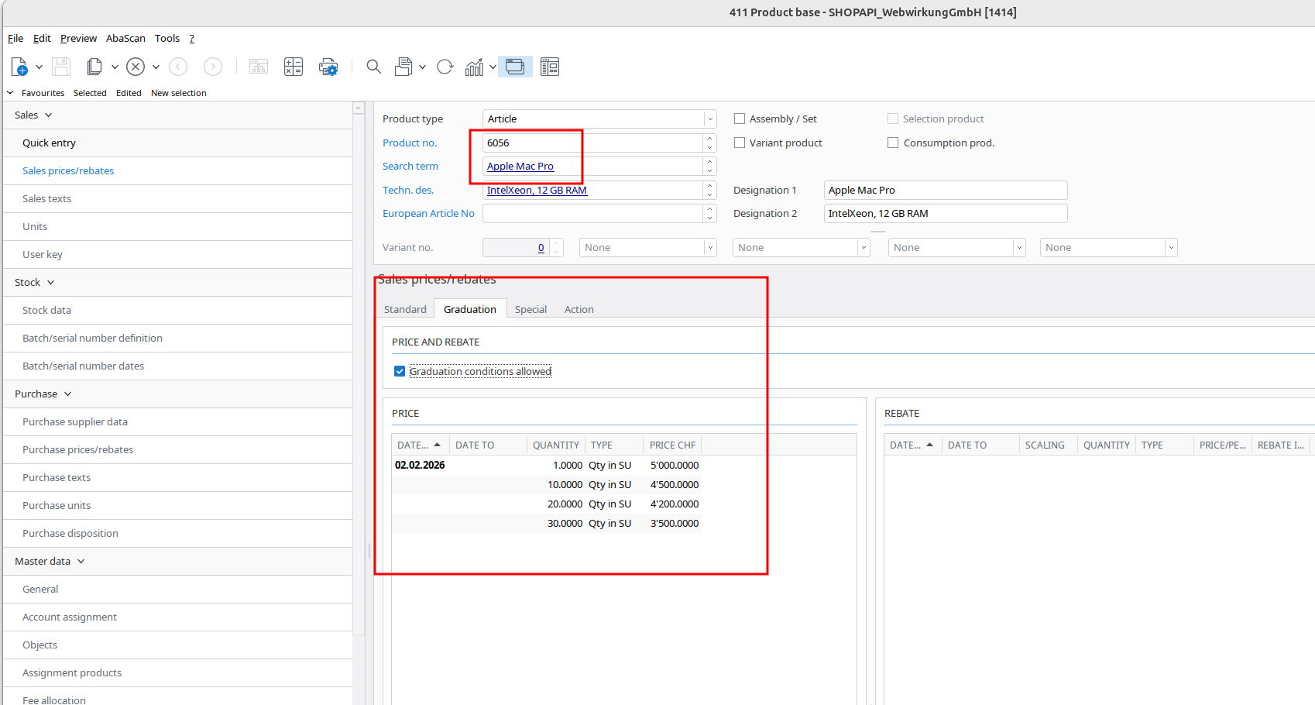This screenshot has height=705, width=1315.
Task: Click the copy documents icon
Action: pos(94,67)
